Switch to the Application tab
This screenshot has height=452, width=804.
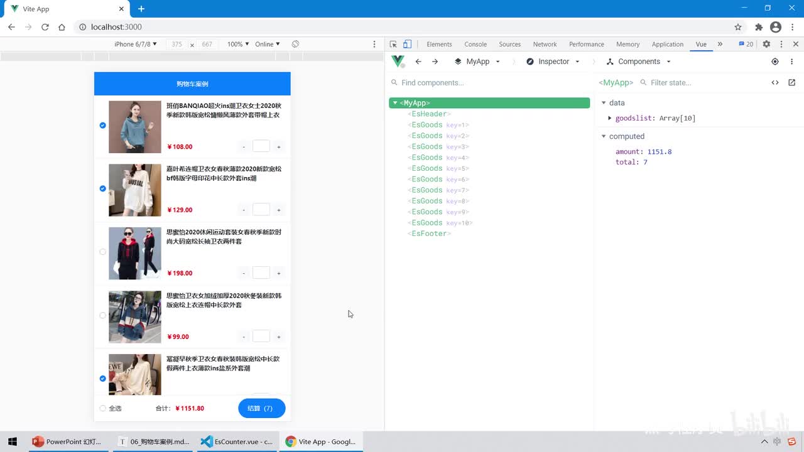[667, 44]
